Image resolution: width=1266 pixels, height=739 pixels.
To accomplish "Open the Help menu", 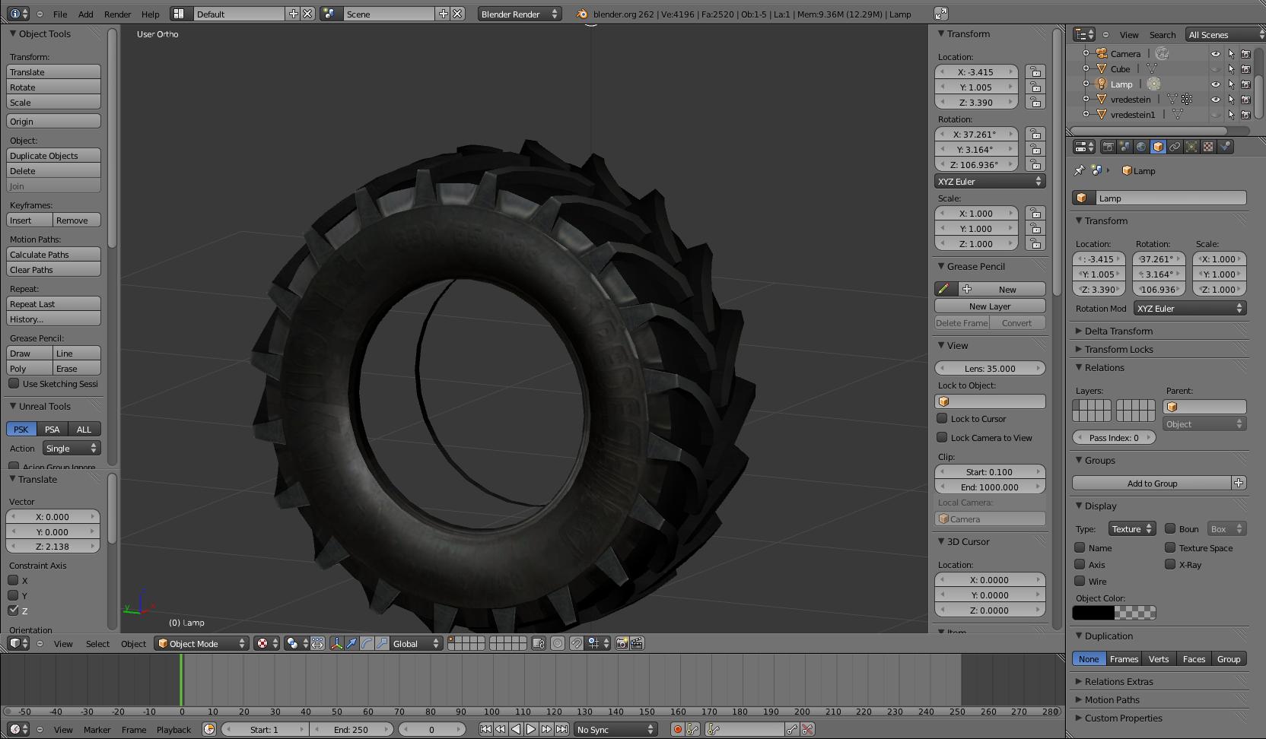I will 151,14.
